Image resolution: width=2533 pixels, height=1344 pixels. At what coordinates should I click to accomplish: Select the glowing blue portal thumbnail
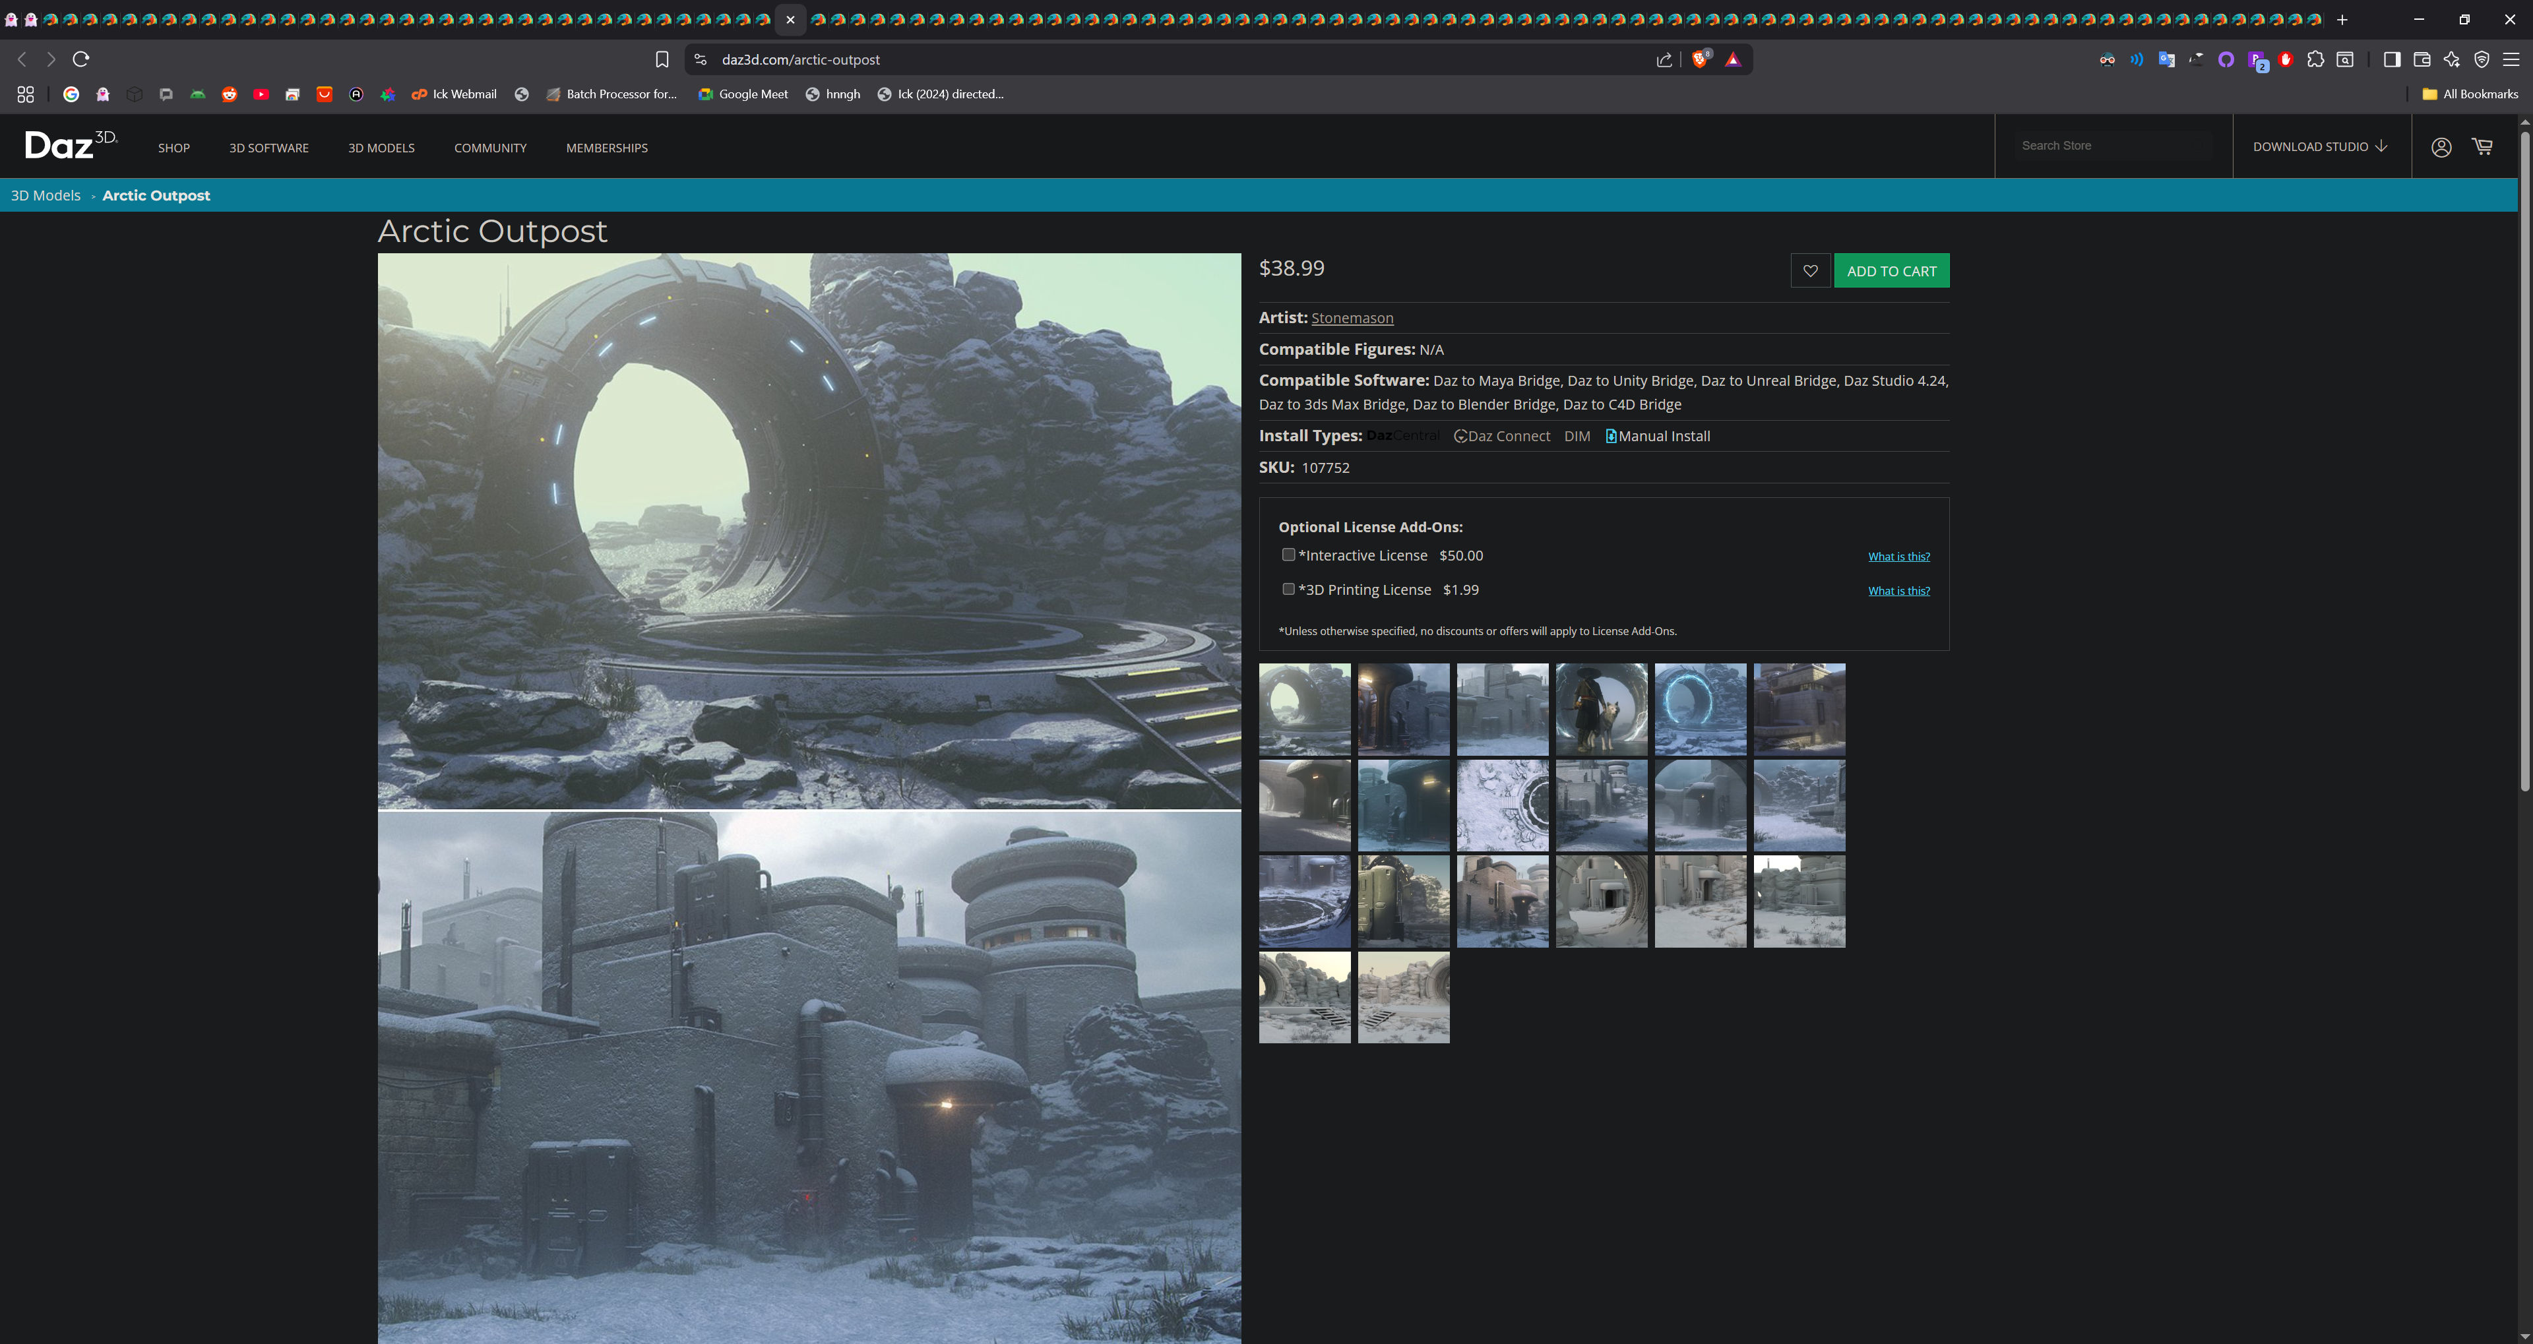1700,709
